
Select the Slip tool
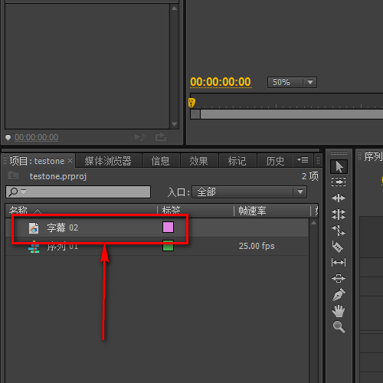(x=339, y=262)
